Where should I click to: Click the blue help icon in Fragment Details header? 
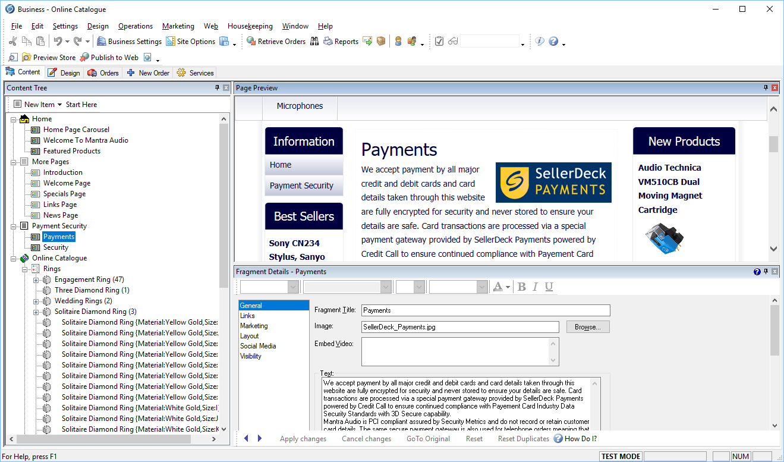(757, 272)
